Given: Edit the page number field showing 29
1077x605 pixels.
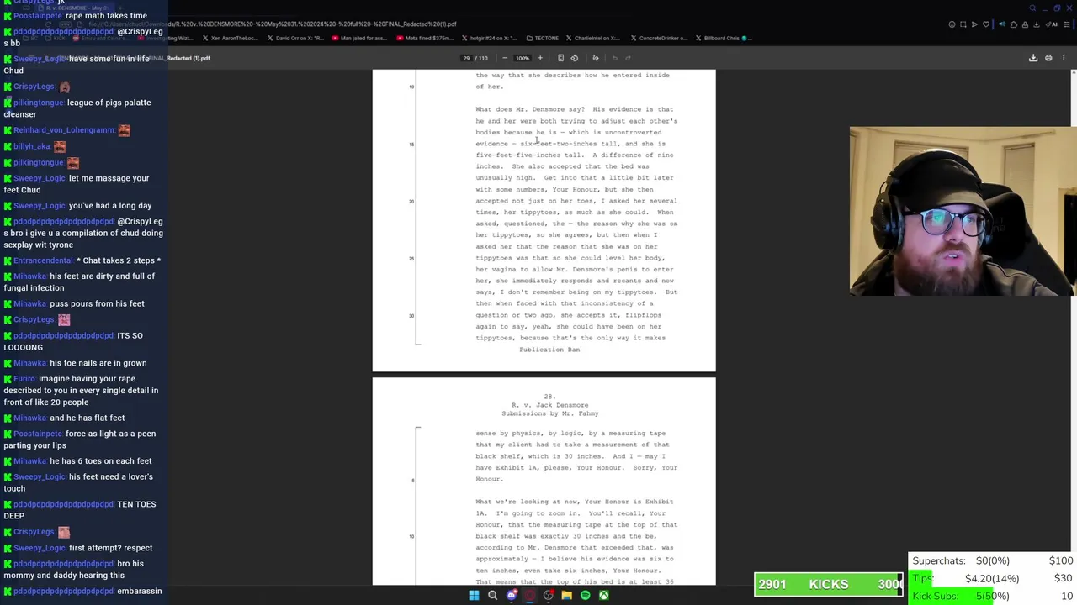Looking at the screenshot, I should point(466,58).
